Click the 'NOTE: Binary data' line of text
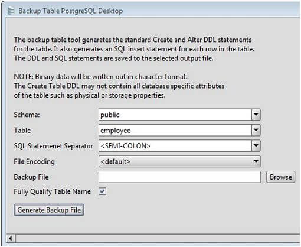The width and height of the screenshot is (301, 247). click(x=100, y=77)
